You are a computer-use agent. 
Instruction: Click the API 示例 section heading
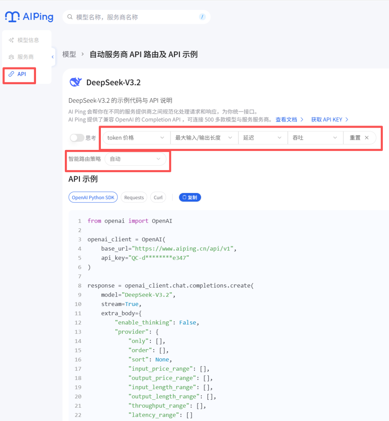[83, 179]
